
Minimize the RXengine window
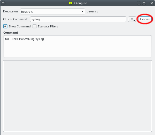[x=139, y=3]
